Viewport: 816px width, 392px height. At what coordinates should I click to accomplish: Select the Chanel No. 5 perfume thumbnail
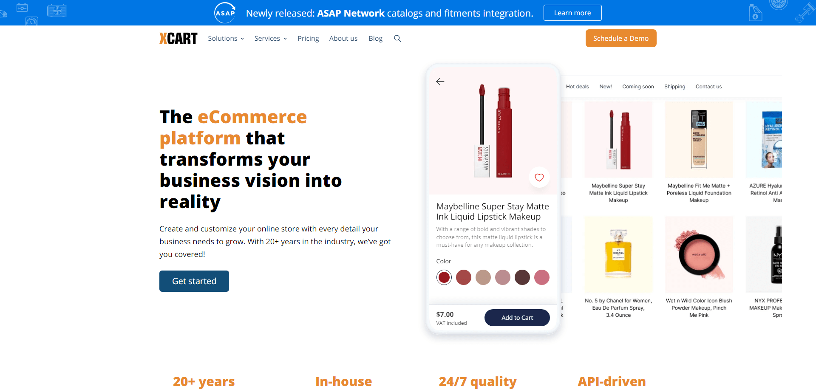(618, 254)
